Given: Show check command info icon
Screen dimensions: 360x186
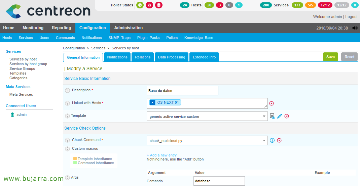Looking at the screenshot, I should 272,140.
